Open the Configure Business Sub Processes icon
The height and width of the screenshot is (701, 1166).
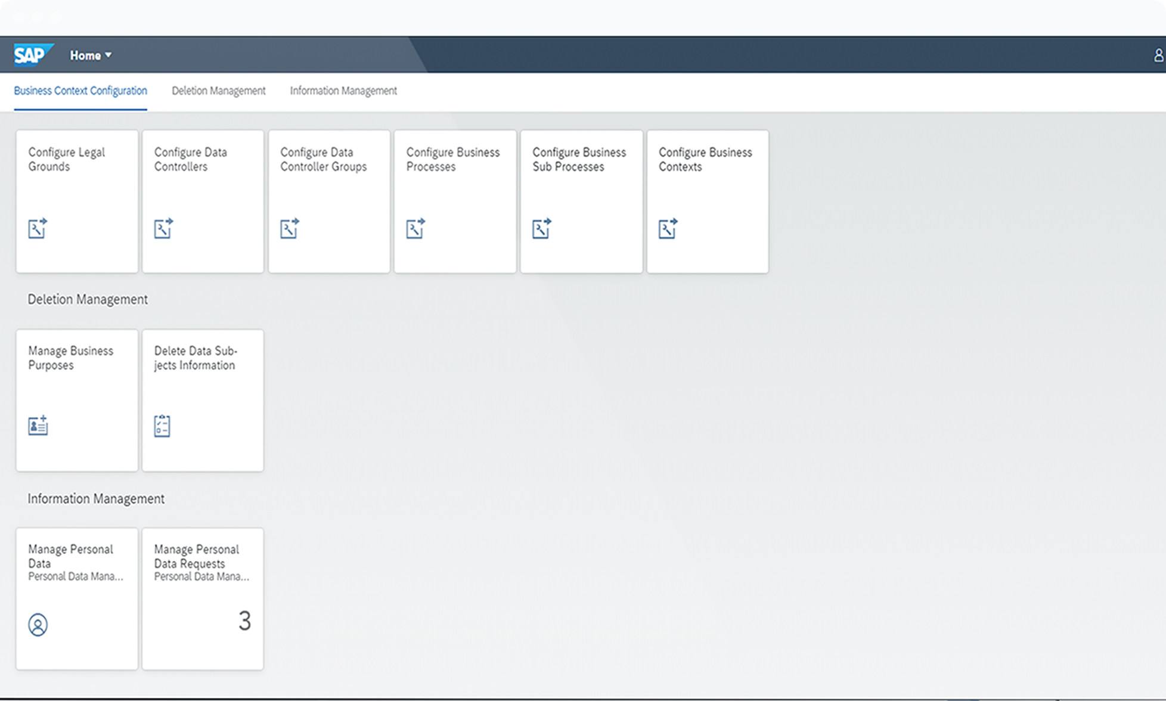[541, 228]
